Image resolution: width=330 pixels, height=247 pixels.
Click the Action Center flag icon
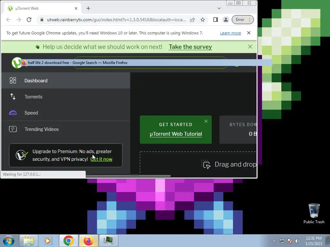point(290,241)
